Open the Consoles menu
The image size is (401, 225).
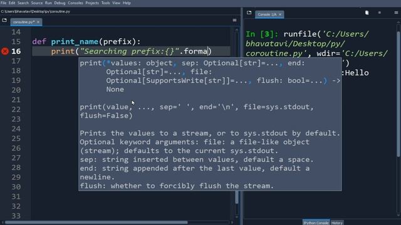pyautogui.click(x=75, y=3)
